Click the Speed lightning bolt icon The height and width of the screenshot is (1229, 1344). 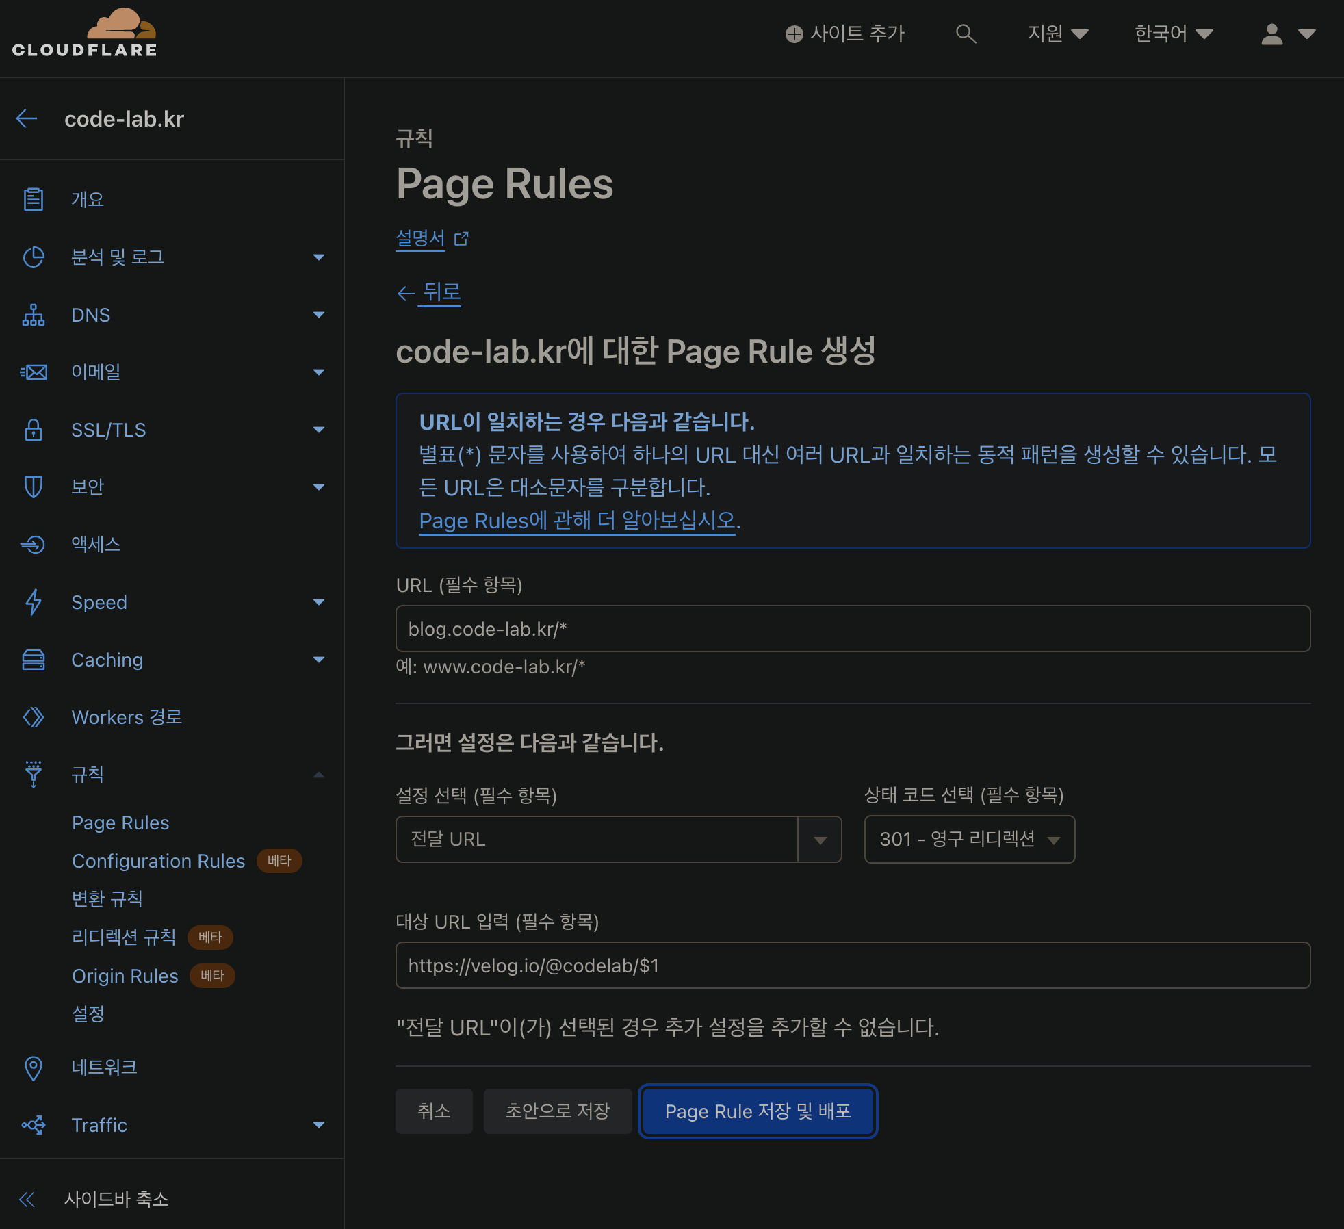pos(34,602)
